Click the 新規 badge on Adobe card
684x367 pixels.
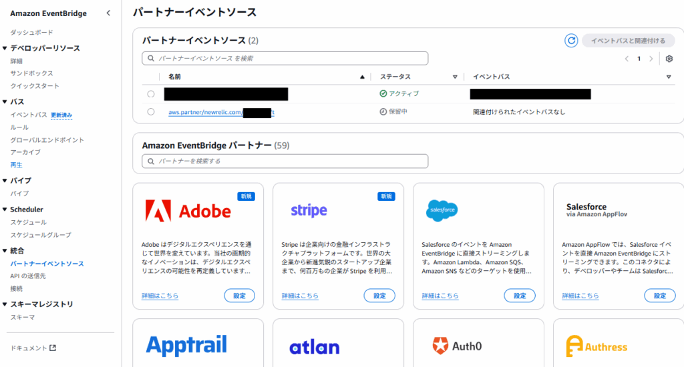point(246,197)
